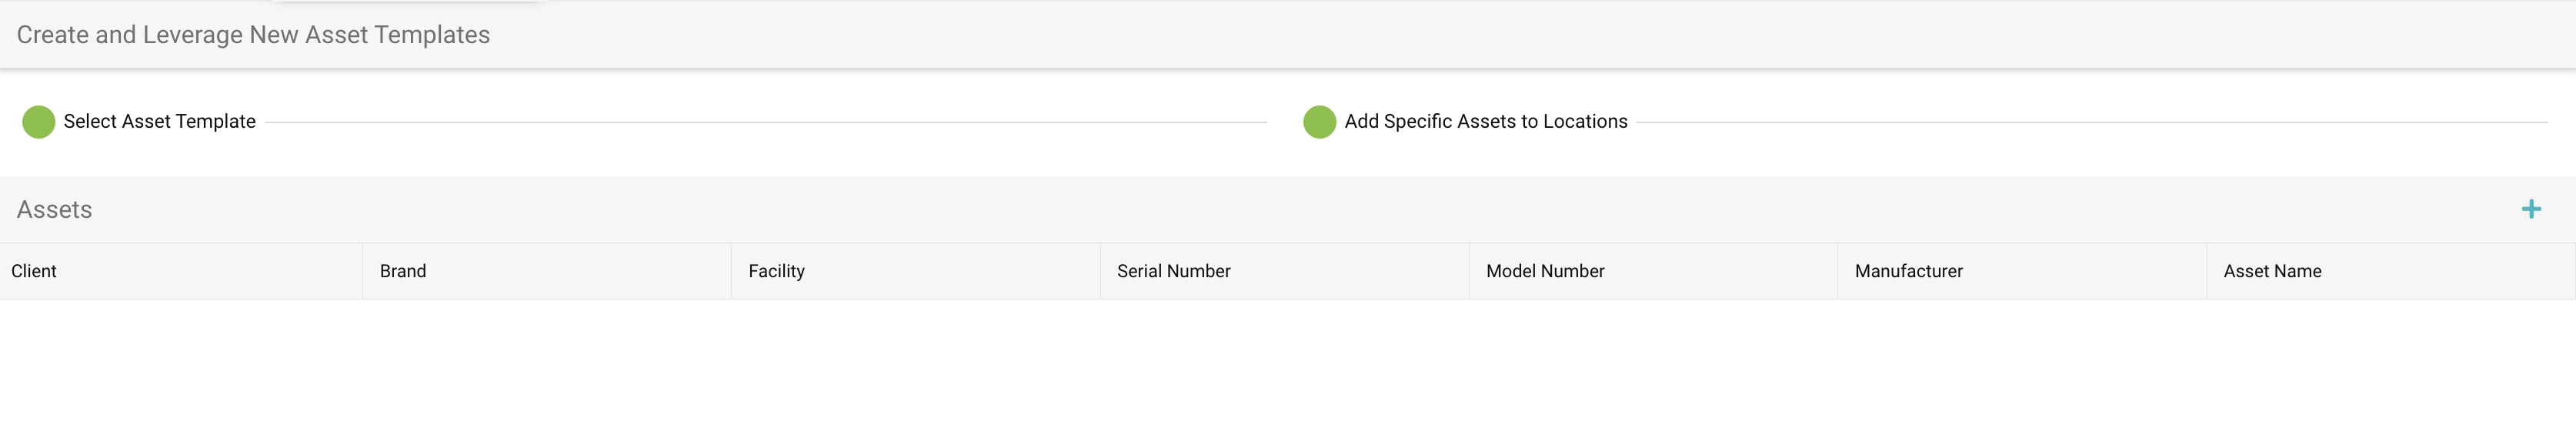
Task: Click the empty table area below column headers
Action: pos(1288,371)
